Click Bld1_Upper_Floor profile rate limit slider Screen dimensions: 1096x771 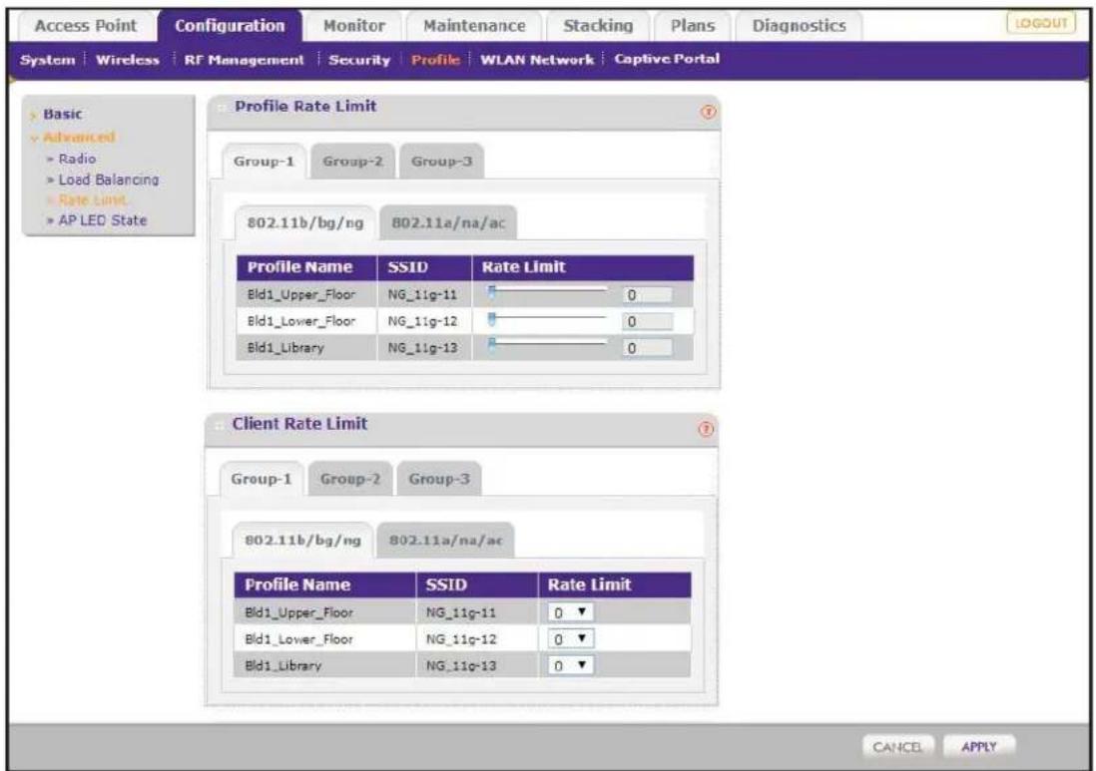coord(549,292)
